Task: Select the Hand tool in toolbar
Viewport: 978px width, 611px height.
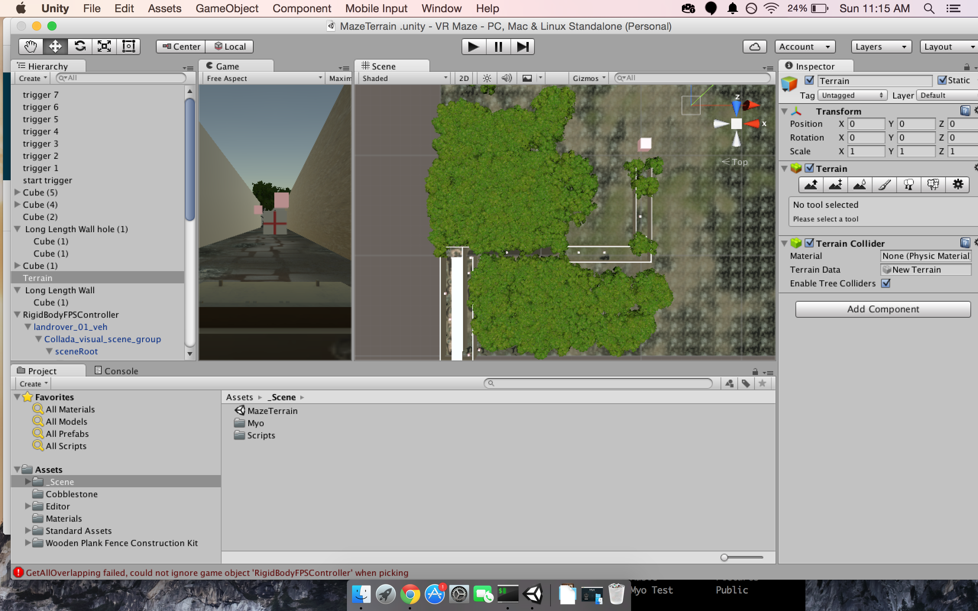Action: (31, 47)
